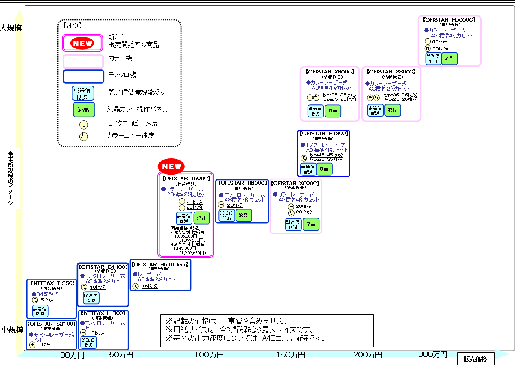Click the 誤送信低減 badge in the NTTFAX L-300 card

(89, 342)
